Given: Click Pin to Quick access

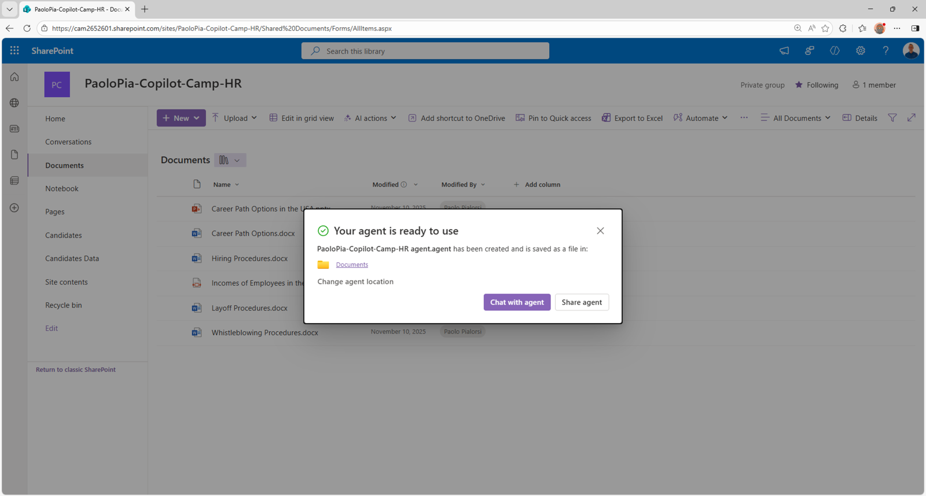Looking at the screenshot, I should [x=553, y=118].
